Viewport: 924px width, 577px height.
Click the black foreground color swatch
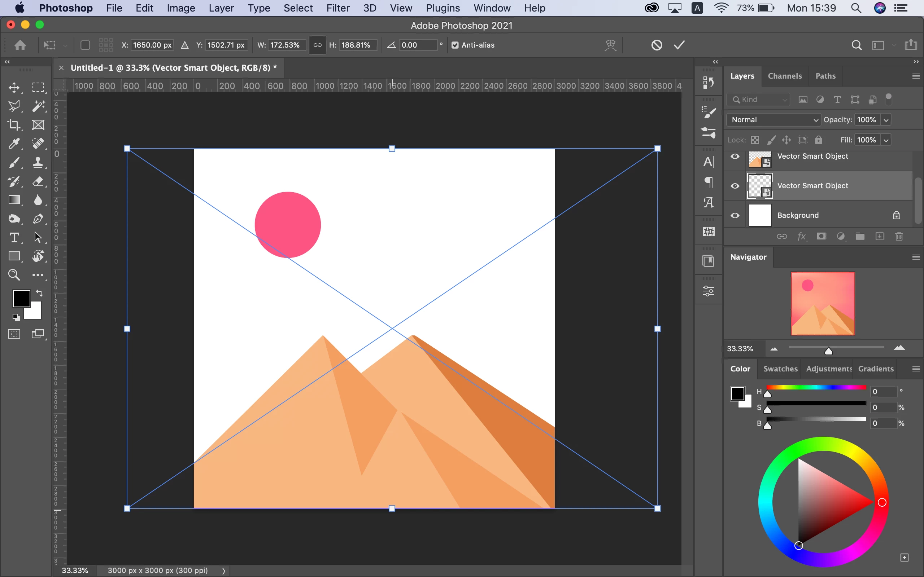point(21,298)
